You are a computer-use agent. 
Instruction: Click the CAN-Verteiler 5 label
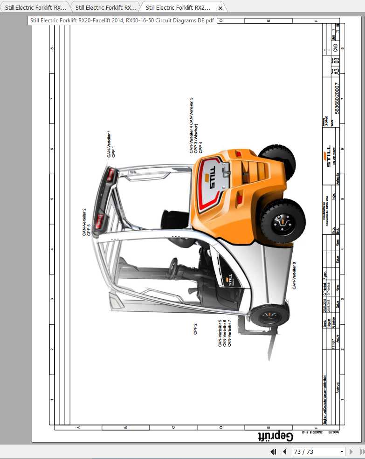[220, 333]
